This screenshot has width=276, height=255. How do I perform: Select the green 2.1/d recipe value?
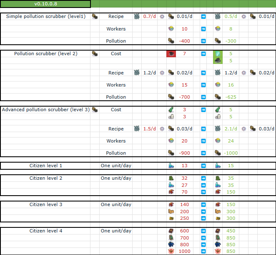coord(231,129)
